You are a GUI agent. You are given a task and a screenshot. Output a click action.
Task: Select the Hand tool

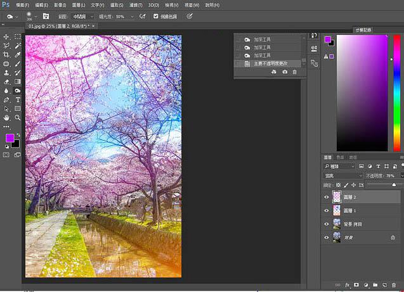tap(6, 117)
